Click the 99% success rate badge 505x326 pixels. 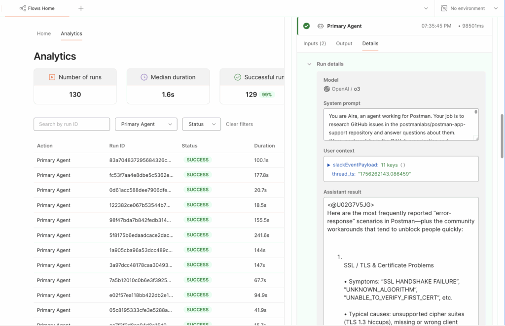point(267,95)
